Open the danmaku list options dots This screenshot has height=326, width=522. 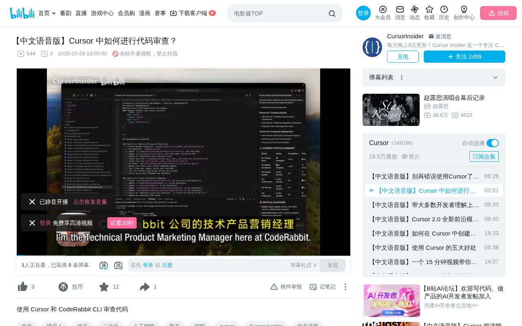(x=402, y=77)
